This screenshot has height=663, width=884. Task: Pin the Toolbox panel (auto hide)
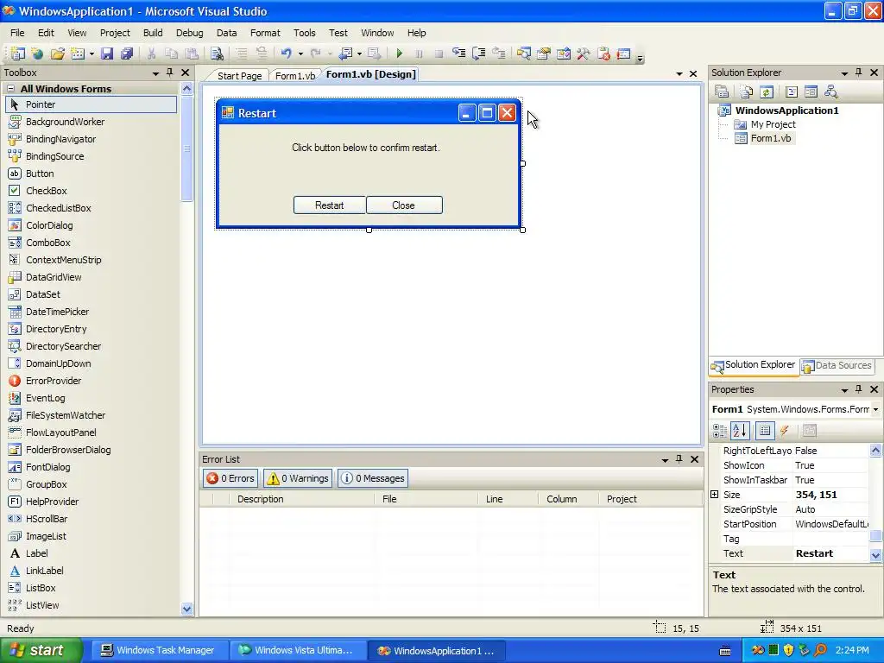click(x=170, y=73)
